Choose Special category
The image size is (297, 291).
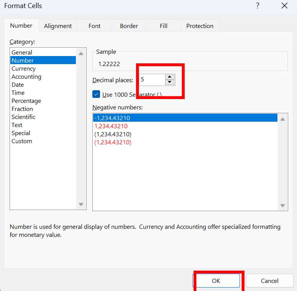coord(43,133)
